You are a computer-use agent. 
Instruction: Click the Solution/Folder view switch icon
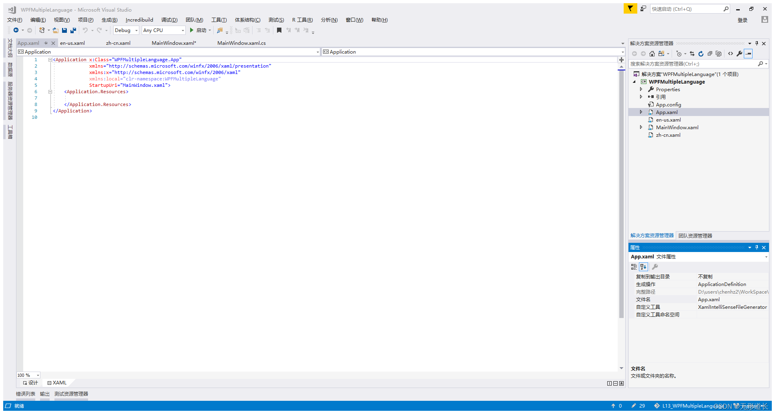point(661,54)
